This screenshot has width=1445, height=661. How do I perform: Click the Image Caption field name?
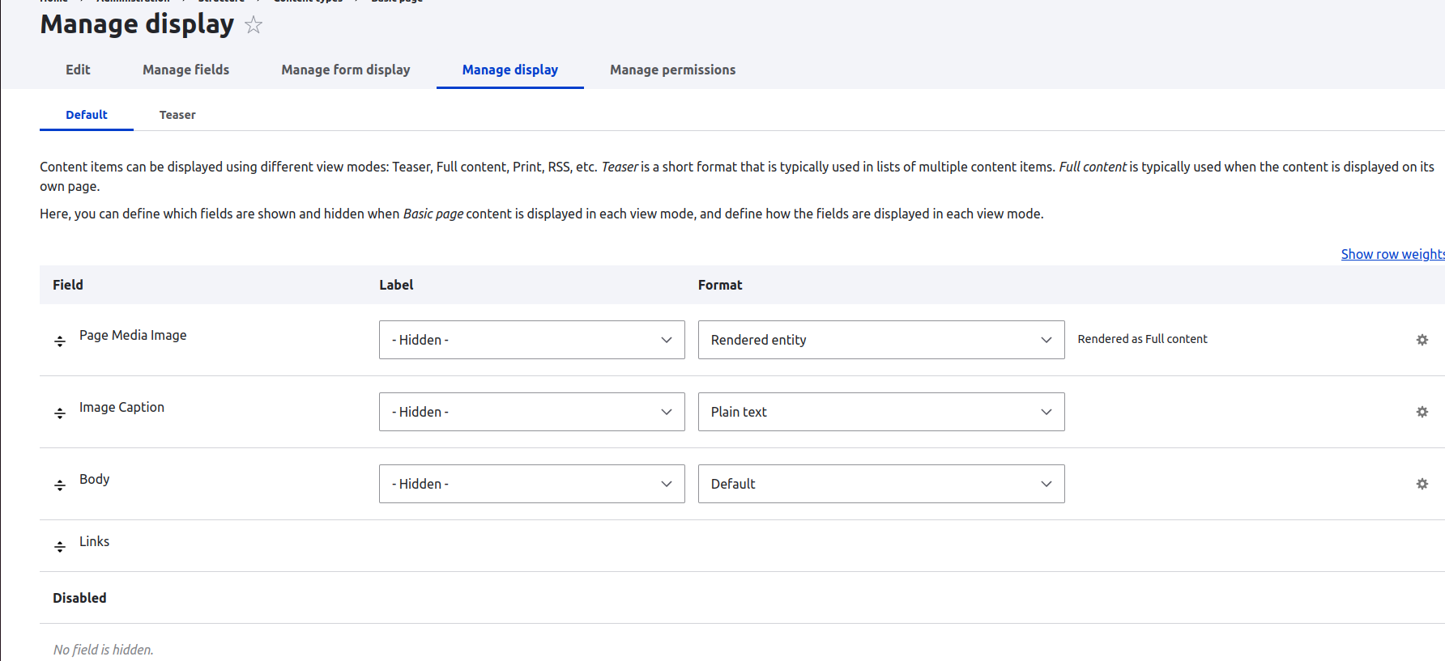[x=121, y=407]
